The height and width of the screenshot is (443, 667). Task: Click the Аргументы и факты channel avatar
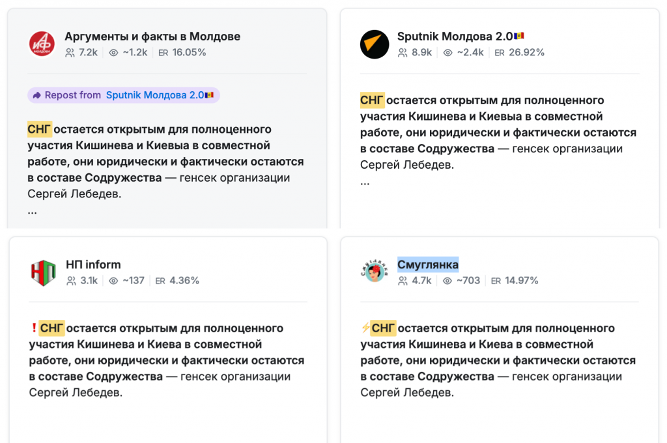(x=42, y=44)
